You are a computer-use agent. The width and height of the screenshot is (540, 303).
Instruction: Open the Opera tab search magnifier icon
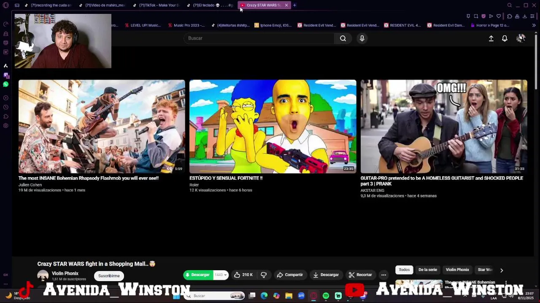(510, 5)
